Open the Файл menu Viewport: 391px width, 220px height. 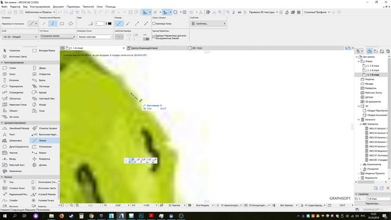[x=4, y=7]
